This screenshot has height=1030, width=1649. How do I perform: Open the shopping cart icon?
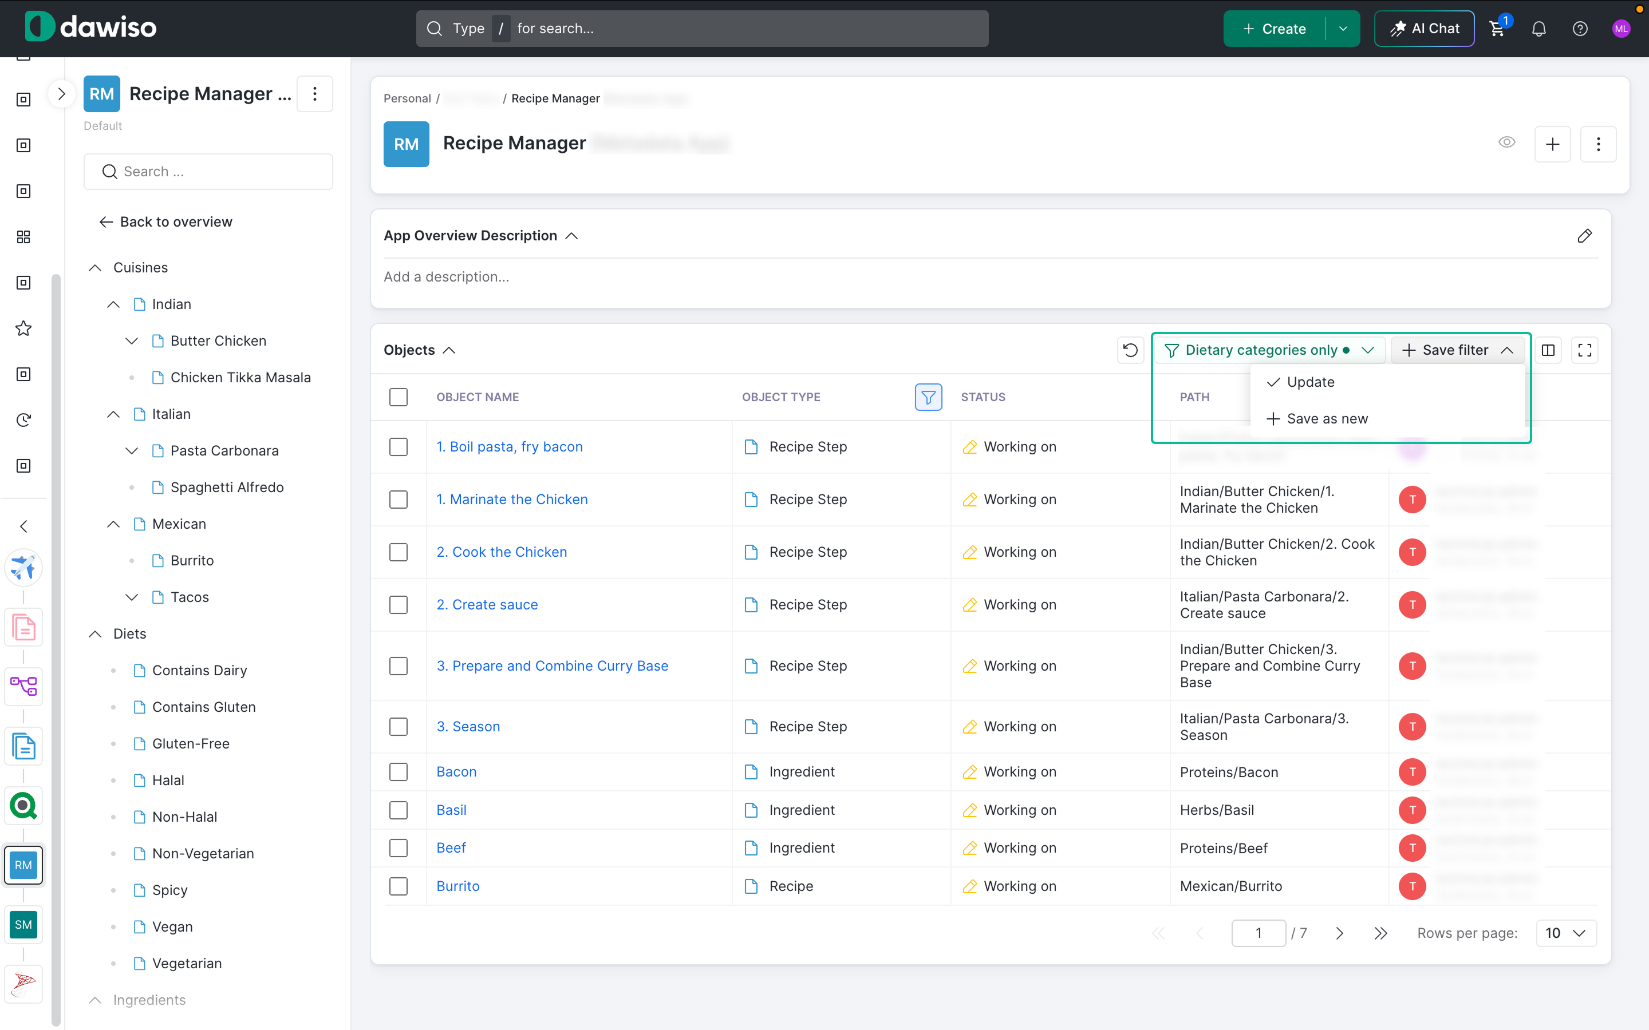tap(1497, 29)
